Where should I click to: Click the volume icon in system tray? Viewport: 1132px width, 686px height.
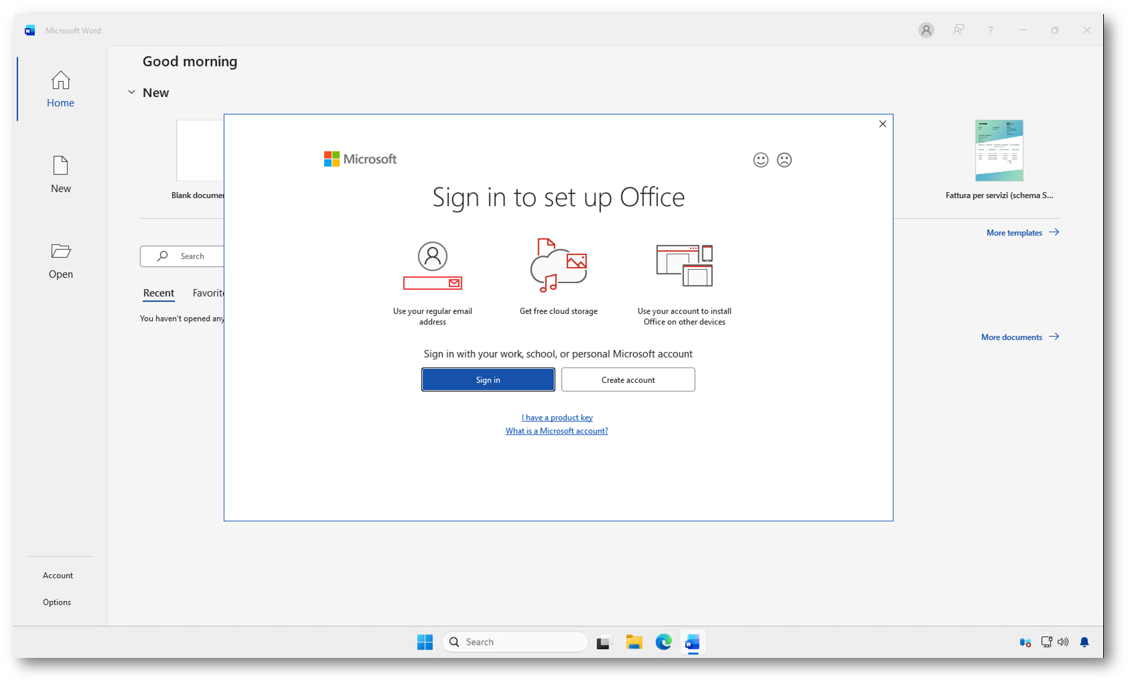coord(1063,642)
